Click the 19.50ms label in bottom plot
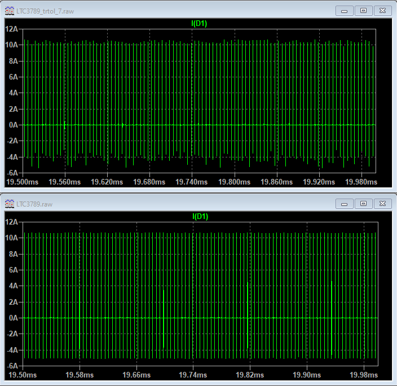This screenshot has width=397, height=386. [23, 375]
